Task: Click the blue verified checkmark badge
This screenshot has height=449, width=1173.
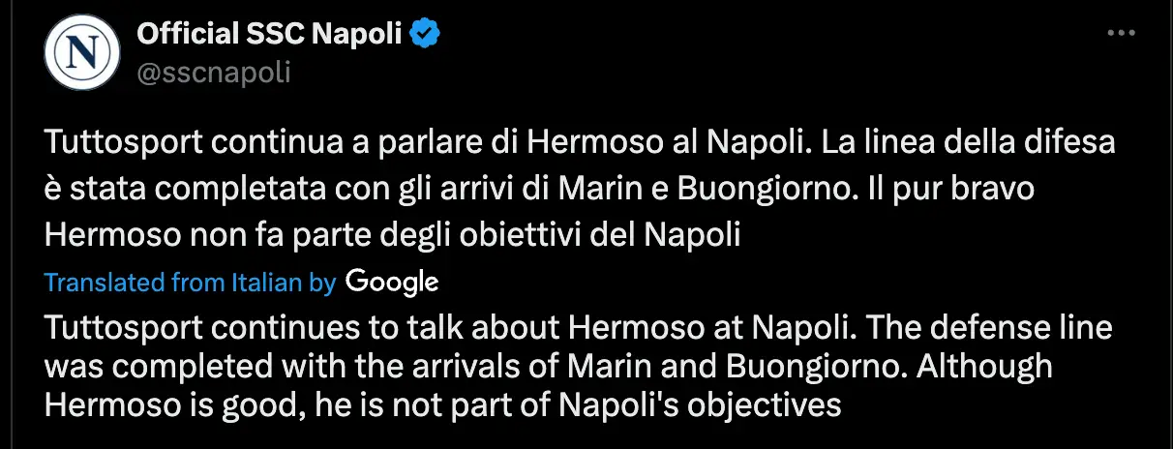Action: [x=427, y=36]
